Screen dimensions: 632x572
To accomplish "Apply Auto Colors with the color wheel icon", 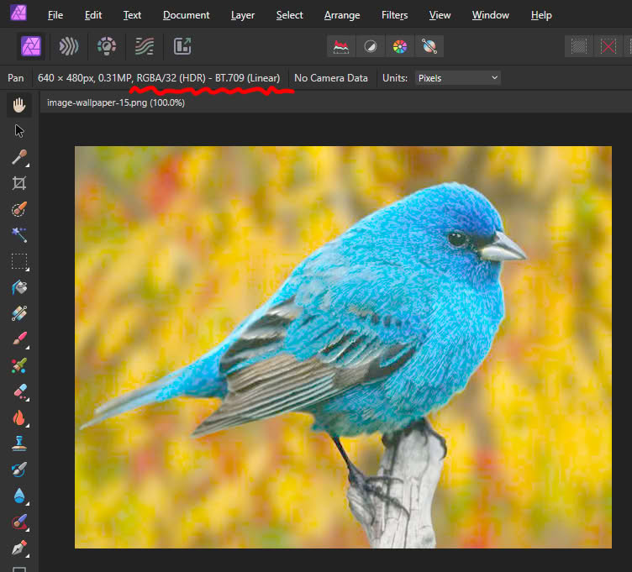I will [x=399, y=46].
